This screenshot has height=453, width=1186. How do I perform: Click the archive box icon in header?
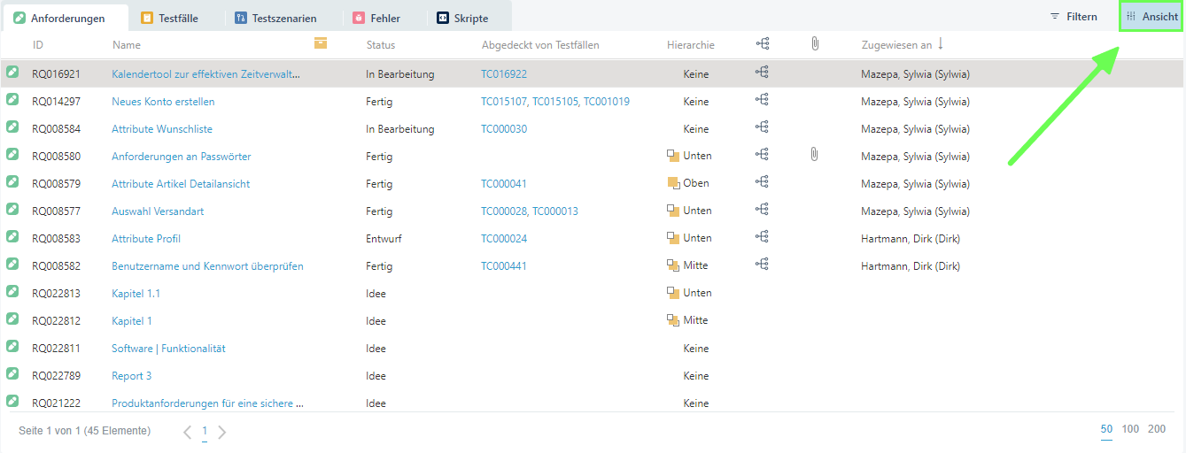click(x=320, y=43)
